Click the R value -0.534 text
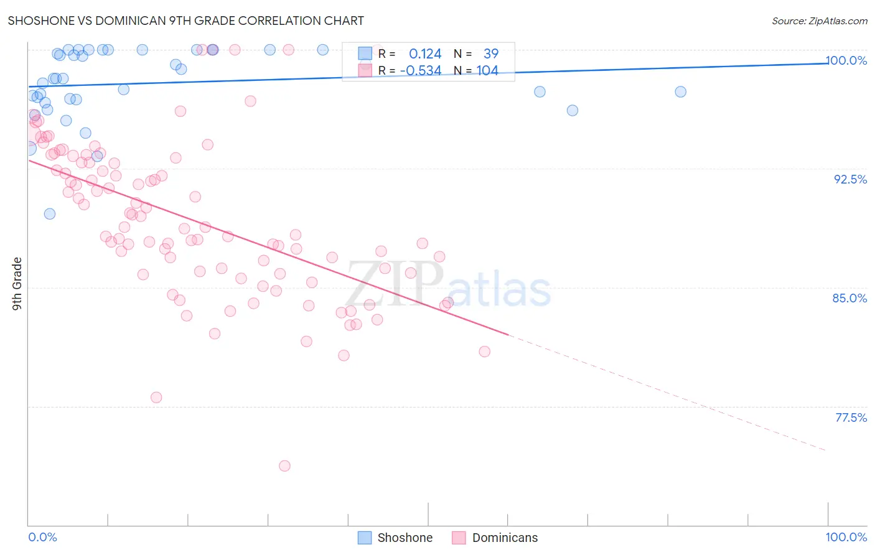 pyautogui.click(x=421, y=70)
